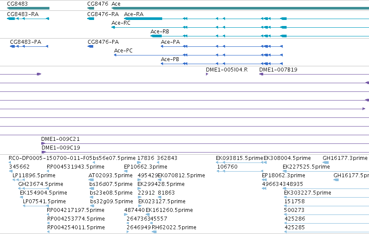Screen dimensions: 369x234
Task: Click the 81863 feature label
Action: [166, 193]
